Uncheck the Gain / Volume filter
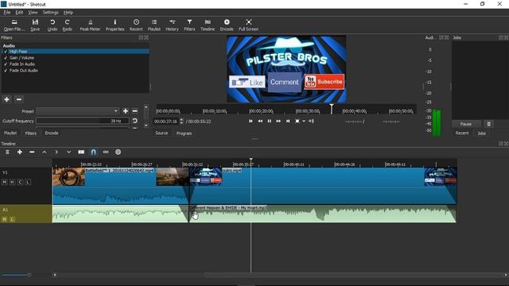This screenshot has width=509, height=286. [x=6, y=58]
